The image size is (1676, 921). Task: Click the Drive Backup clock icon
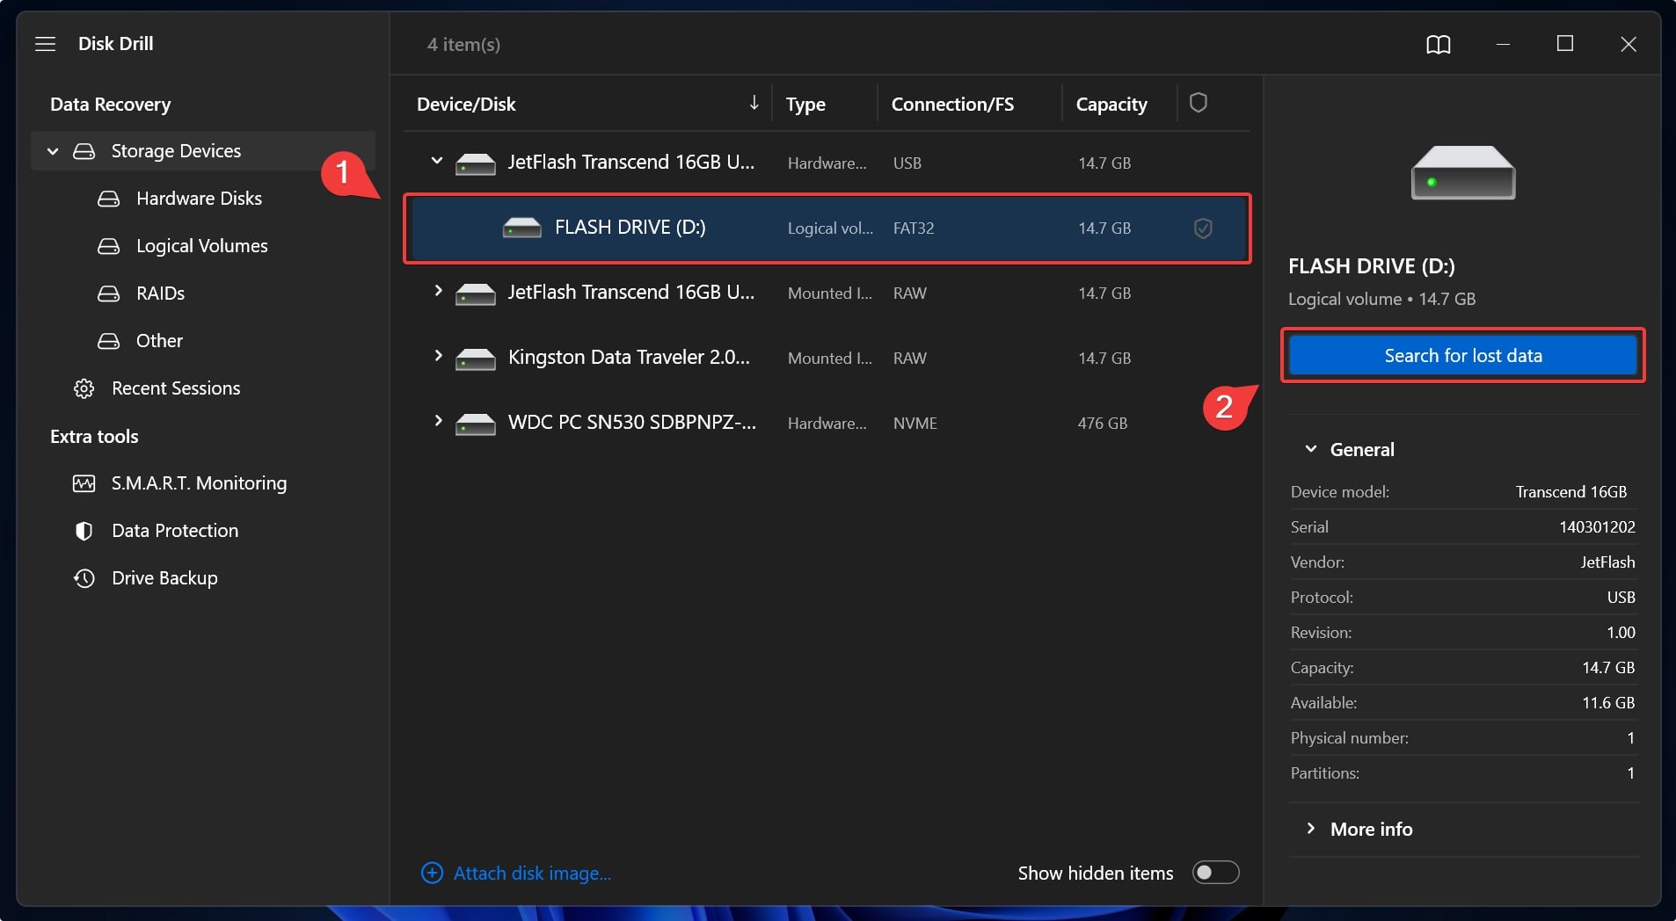(x=84, y=578)
